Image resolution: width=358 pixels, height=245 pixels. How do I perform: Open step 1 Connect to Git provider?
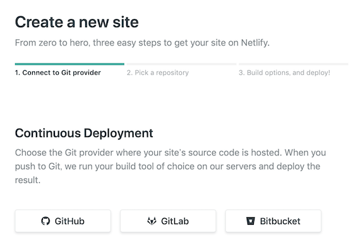tap(57, 73)
